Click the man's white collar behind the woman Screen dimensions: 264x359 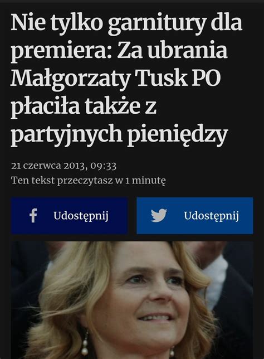coord(214,282)
